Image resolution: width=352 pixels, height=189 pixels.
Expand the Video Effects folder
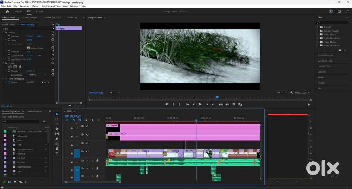pos(318,42)
